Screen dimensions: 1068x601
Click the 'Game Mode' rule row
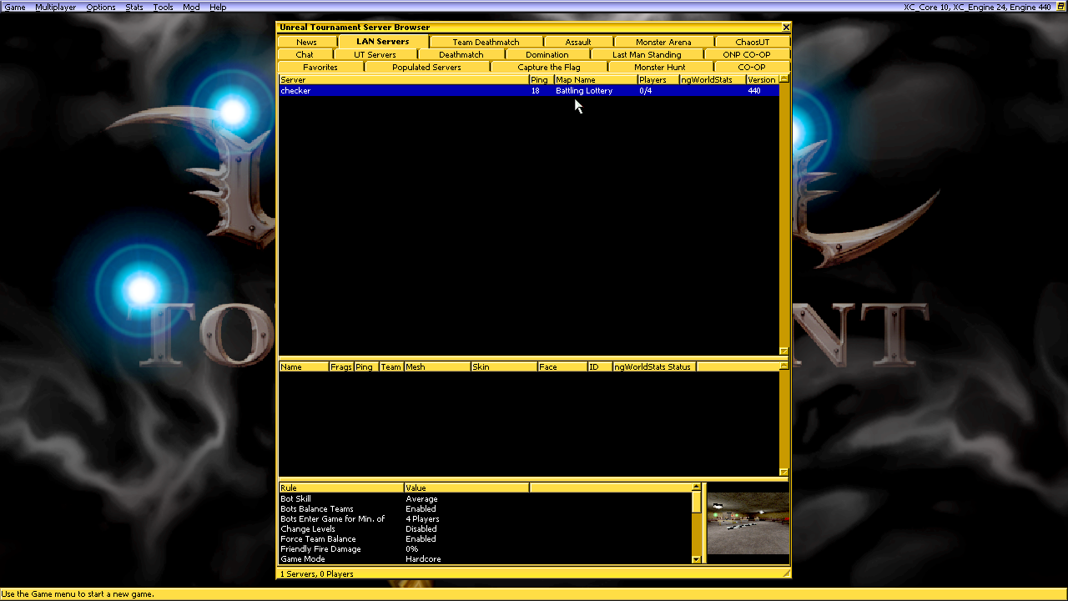(485, 559)
